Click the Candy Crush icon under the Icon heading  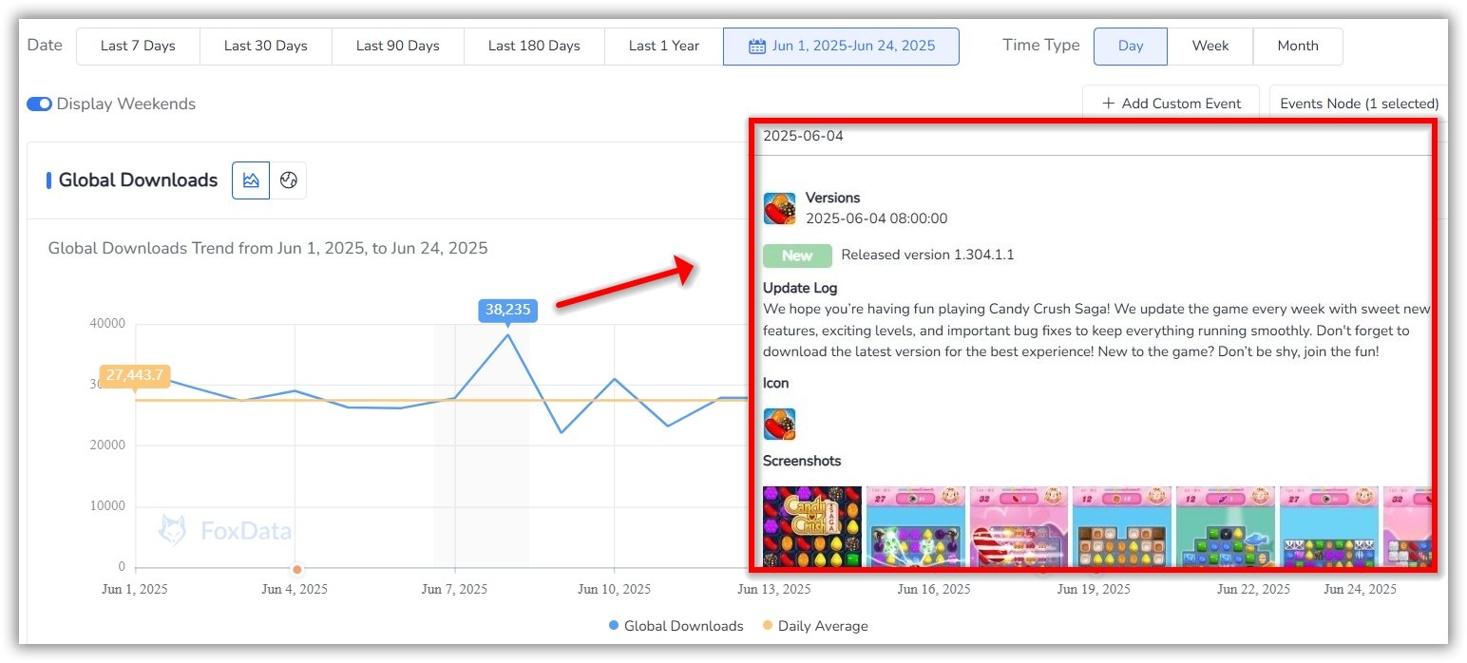coord(779,424)
